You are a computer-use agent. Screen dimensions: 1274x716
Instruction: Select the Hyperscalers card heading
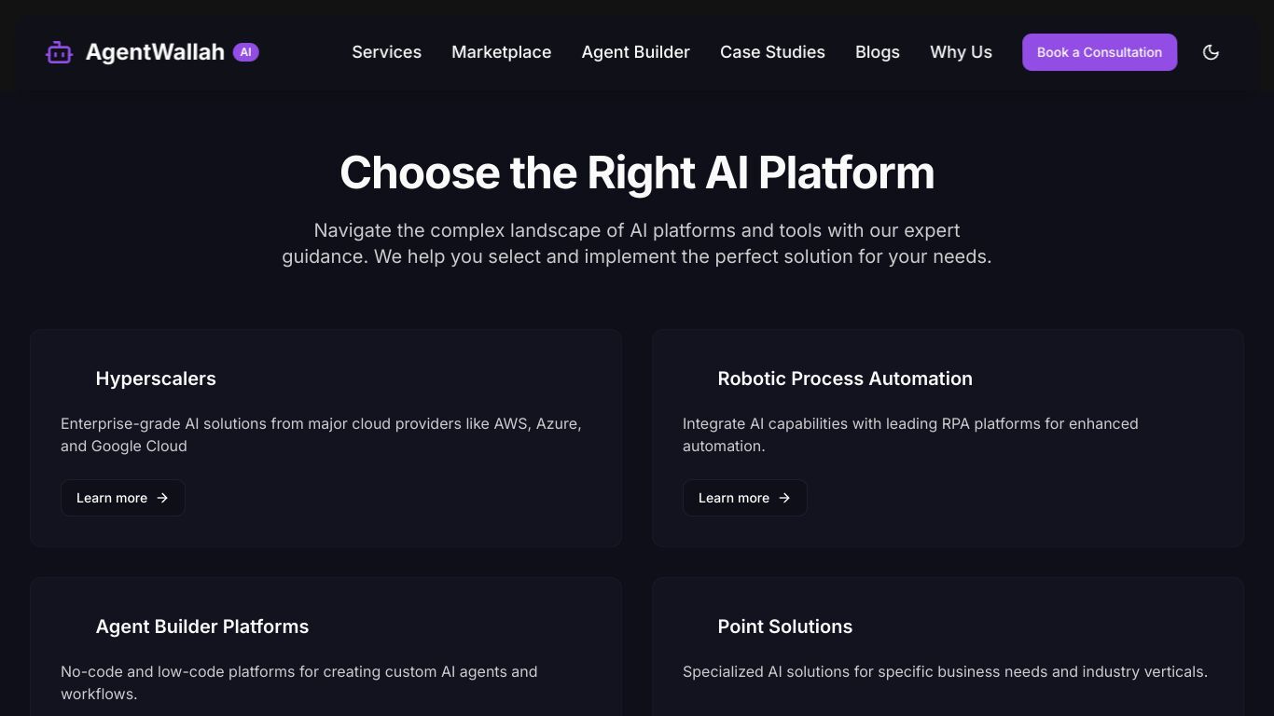click(156, 379)
